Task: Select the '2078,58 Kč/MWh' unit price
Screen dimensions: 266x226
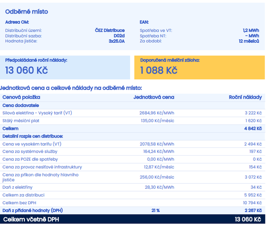Action: click(x=157, y=144)
